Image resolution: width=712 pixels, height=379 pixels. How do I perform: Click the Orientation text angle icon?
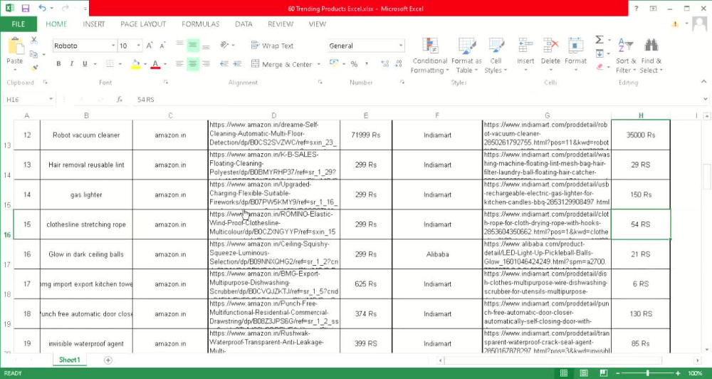[224, 46]
